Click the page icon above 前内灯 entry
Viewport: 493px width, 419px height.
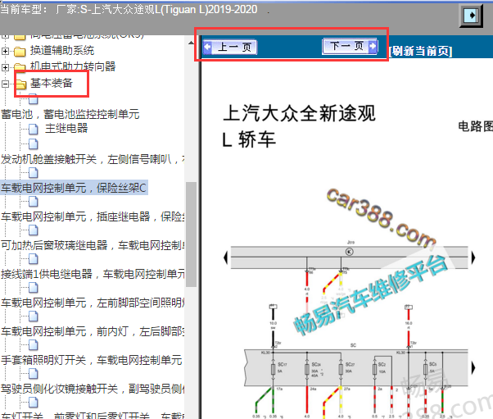tap(34, 317)
